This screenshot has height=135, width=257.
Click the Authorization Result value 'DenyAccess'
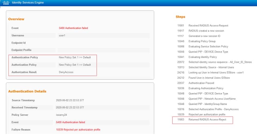(x=66, y=72)
